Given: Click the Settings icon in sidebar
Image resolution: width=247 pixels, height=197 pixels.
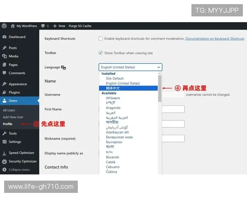Looking at the screenshot, I should point(4,142).
